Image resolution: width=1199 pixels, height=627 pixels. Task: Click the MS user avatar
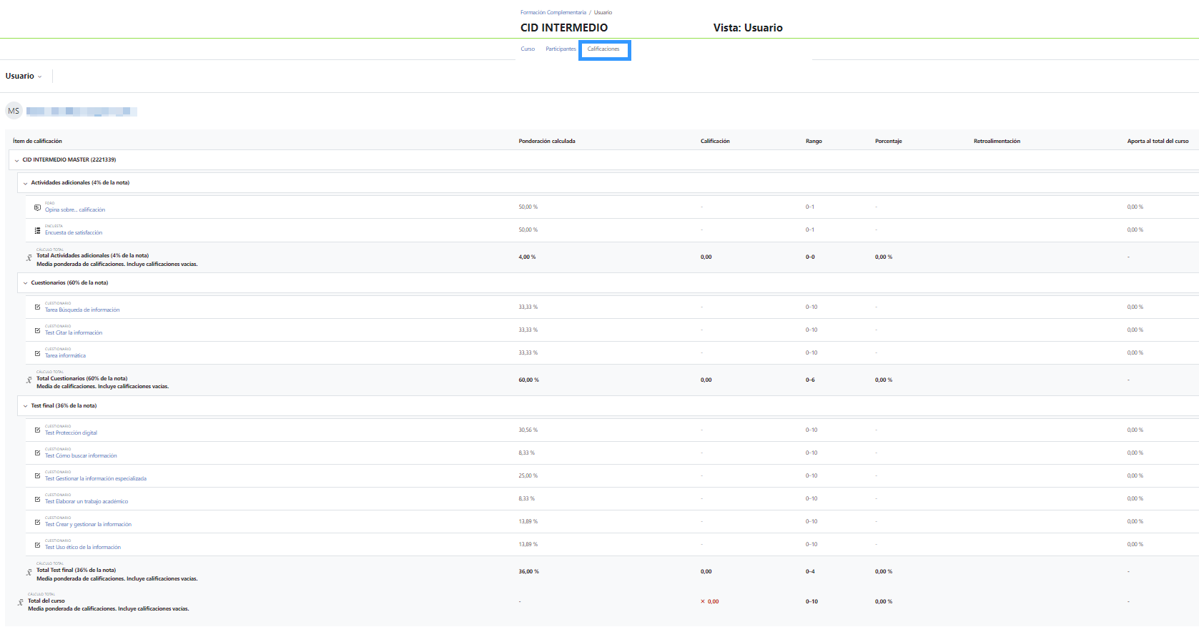point(14,111)
